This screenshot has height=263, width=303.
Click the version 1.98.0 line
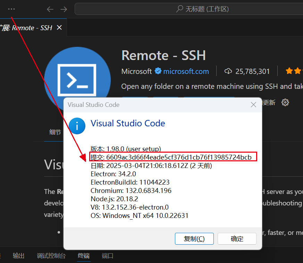click(x=126, y=149)
